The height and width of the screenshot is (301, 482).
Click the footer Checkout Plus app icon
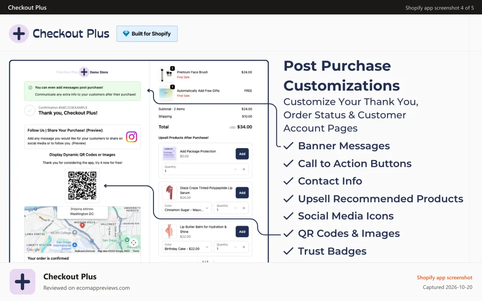[x=22, y=282]
